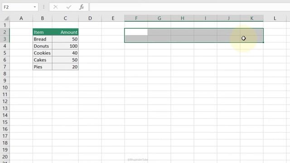Select row 6 header
Image resolution: width=290 pixels, height=163 pixels.
tap(5, 60)
